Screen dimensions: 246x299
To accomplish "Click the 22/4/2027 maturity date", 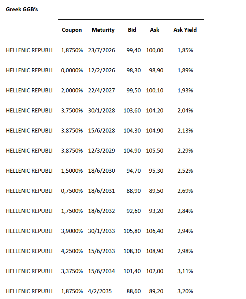I will [101, 90].
